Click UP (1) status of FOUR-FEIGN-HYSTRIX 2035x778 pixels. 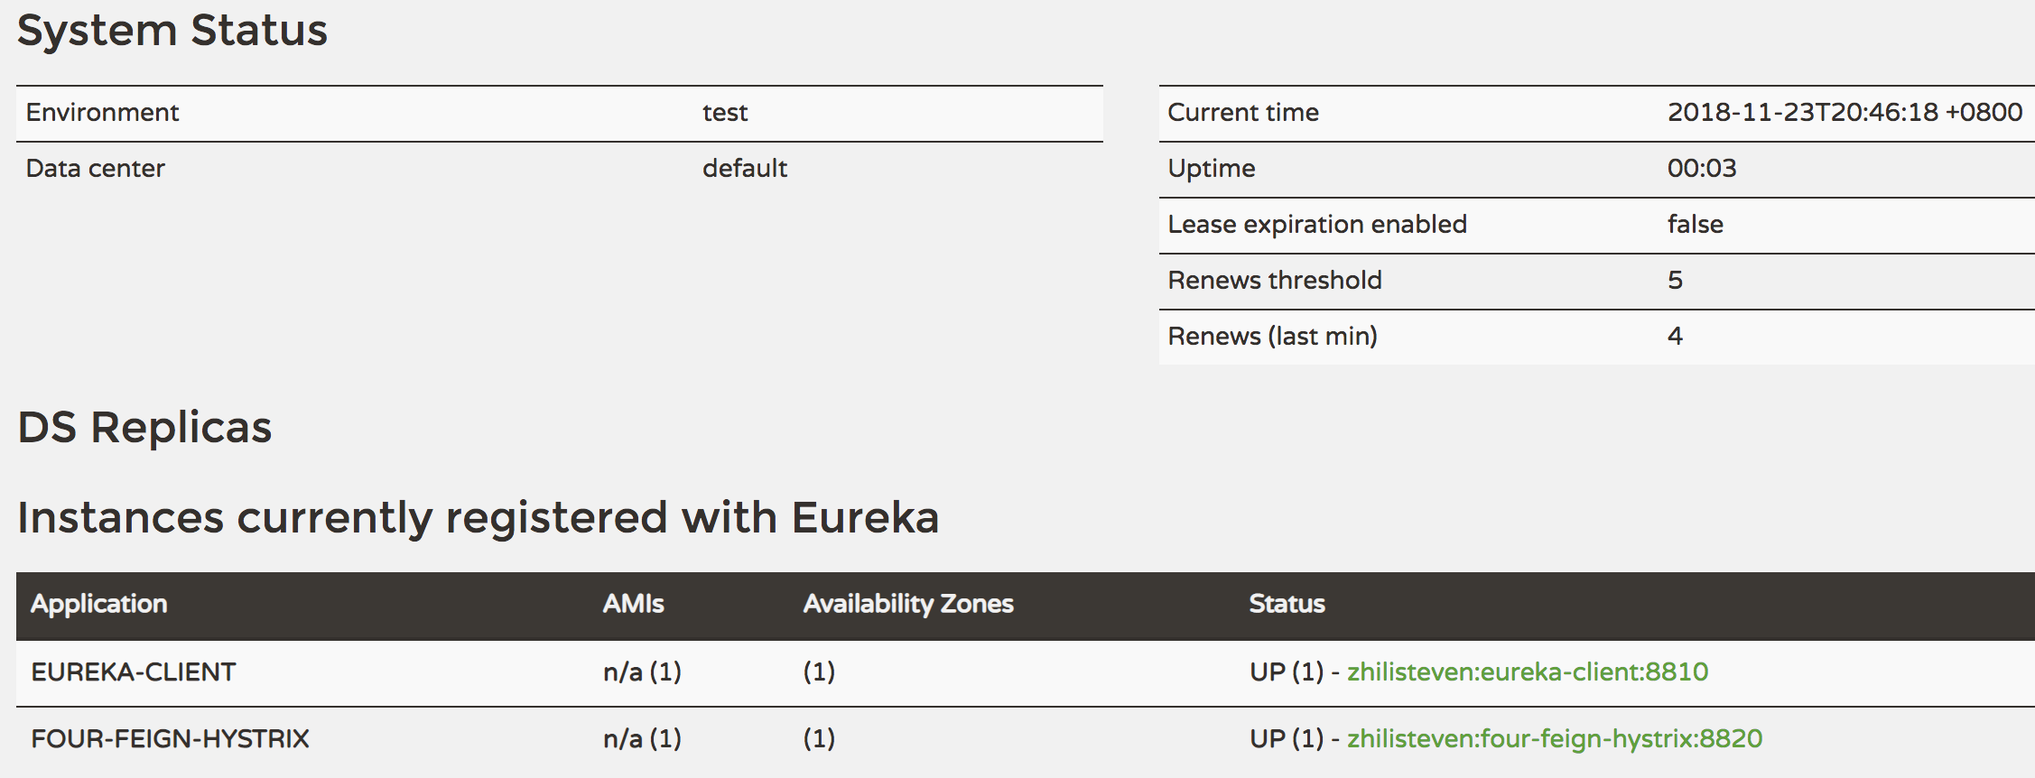pyautogui.click(x=1286, y=738)
